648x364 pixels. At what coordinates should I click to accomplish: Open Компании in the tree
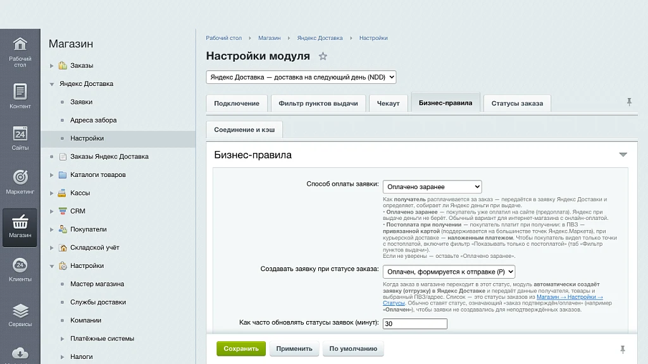[x=85, y=320]
